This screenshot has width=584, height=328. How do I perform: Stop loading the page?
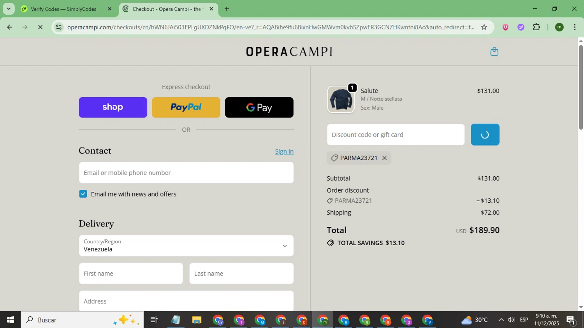[x=40, y=27]
